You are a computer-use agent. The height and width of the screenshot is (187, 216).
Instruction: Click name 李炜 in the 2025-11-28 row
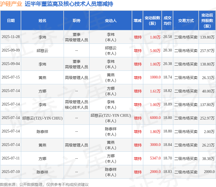coord(42,37)
